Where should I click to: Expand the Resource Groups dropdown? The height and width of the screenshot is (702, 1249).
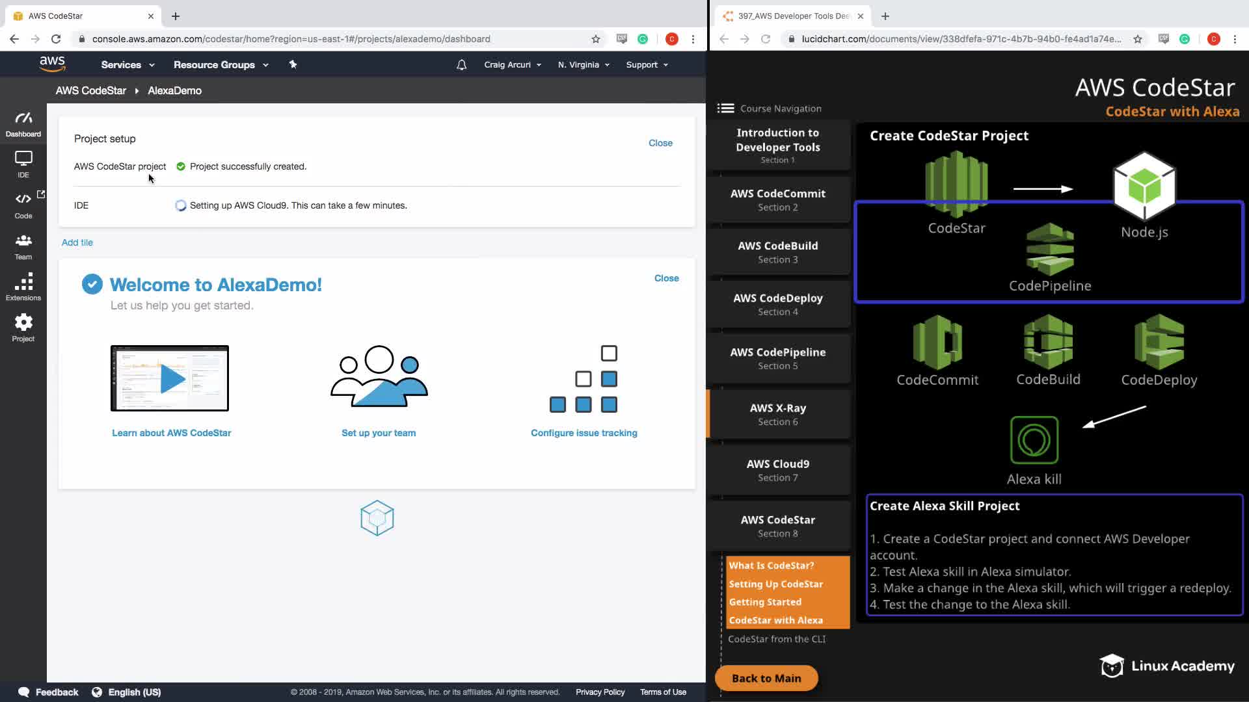(x=221, y=65)
